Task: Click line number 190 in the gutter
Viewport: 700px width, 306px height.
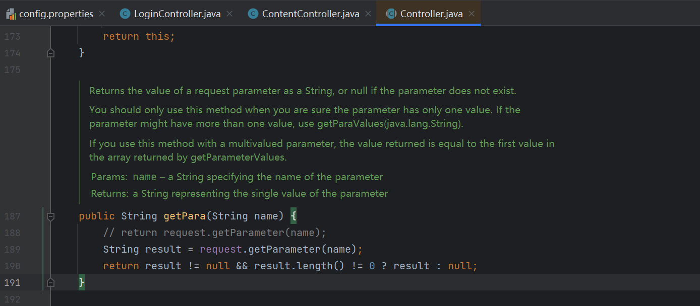Action: click(12, 266)
